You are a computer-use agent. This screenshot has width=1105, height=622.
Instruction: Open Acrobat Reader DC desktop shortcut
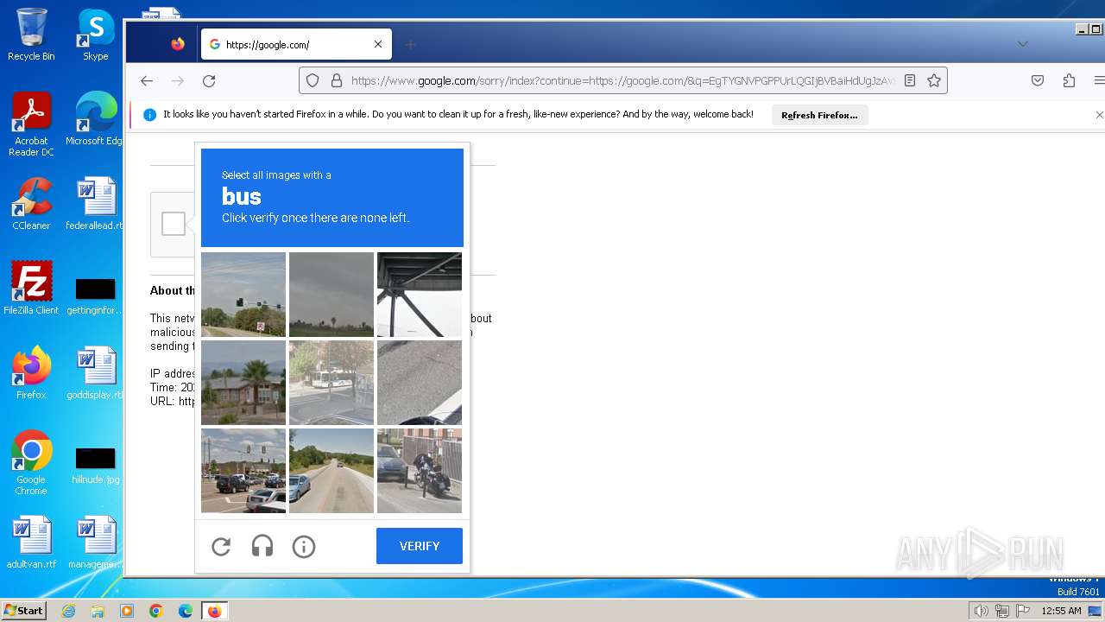point(31,124)
